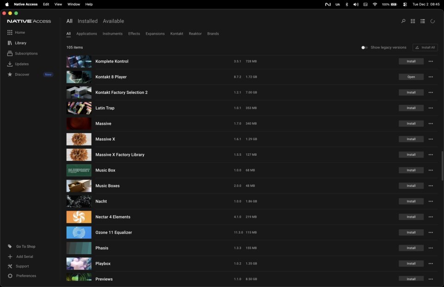
Task: Open the options menu for Kontakt 8 Player
Action: click(x=431, y=77)
